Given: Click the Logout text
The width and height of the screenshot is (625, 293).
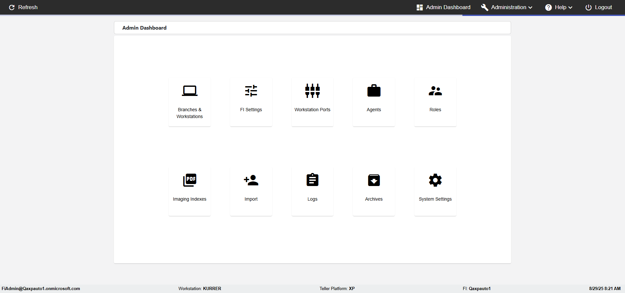Looking at the screenshot, I should point(604,7).
